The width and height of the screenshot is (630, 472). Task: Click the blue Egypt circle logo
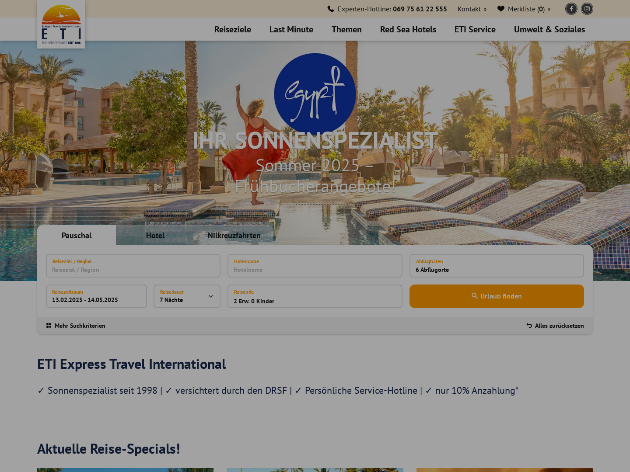(x=315, y=94)
